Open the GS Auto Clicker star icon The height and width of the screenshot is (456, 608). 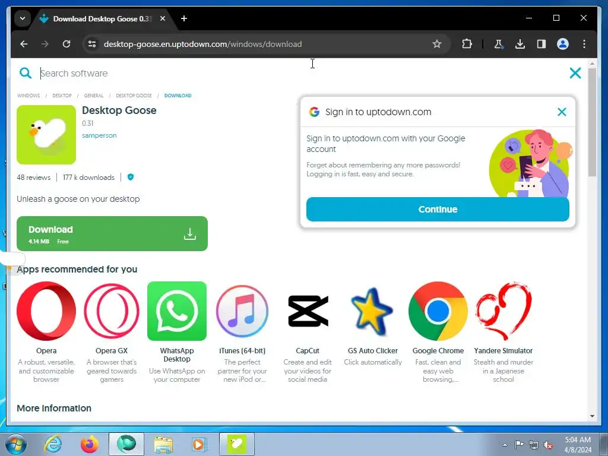(x=373, y=311)
